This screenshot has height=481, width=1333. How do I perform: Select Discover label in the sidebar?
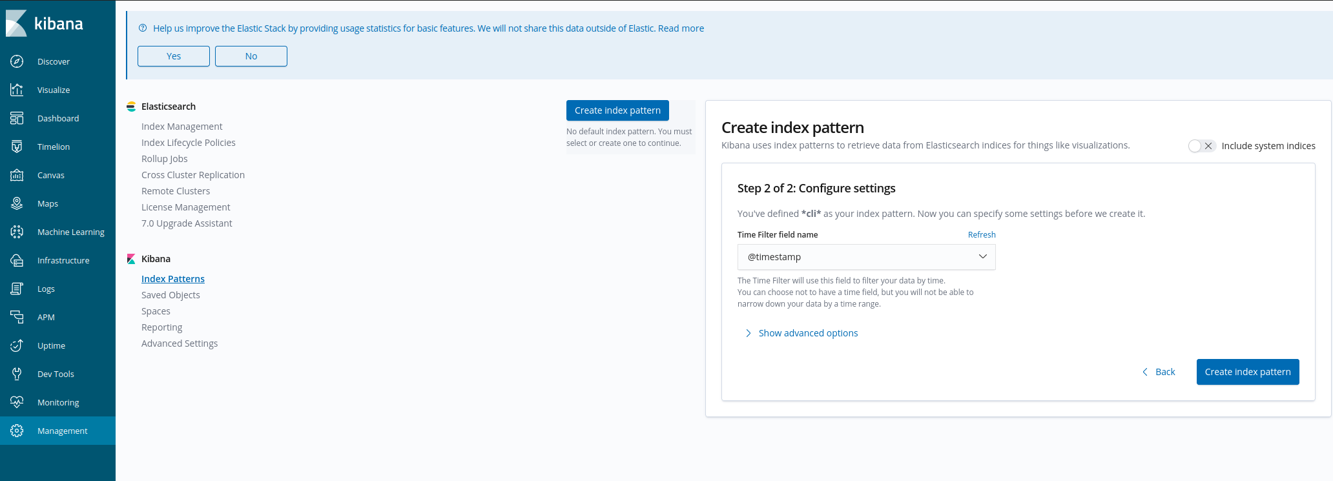54,61
